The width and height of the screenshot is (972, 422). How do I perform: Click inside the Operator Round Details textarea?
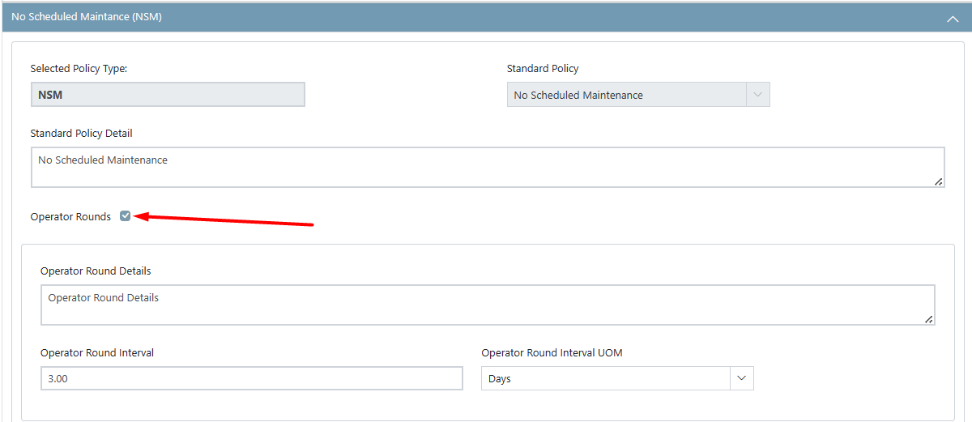coord(488,305)
